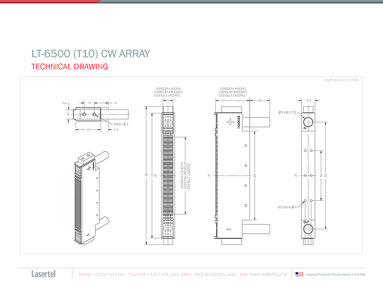
Task: Click the OUT port circle on rear view
Action: coord(308,230)
